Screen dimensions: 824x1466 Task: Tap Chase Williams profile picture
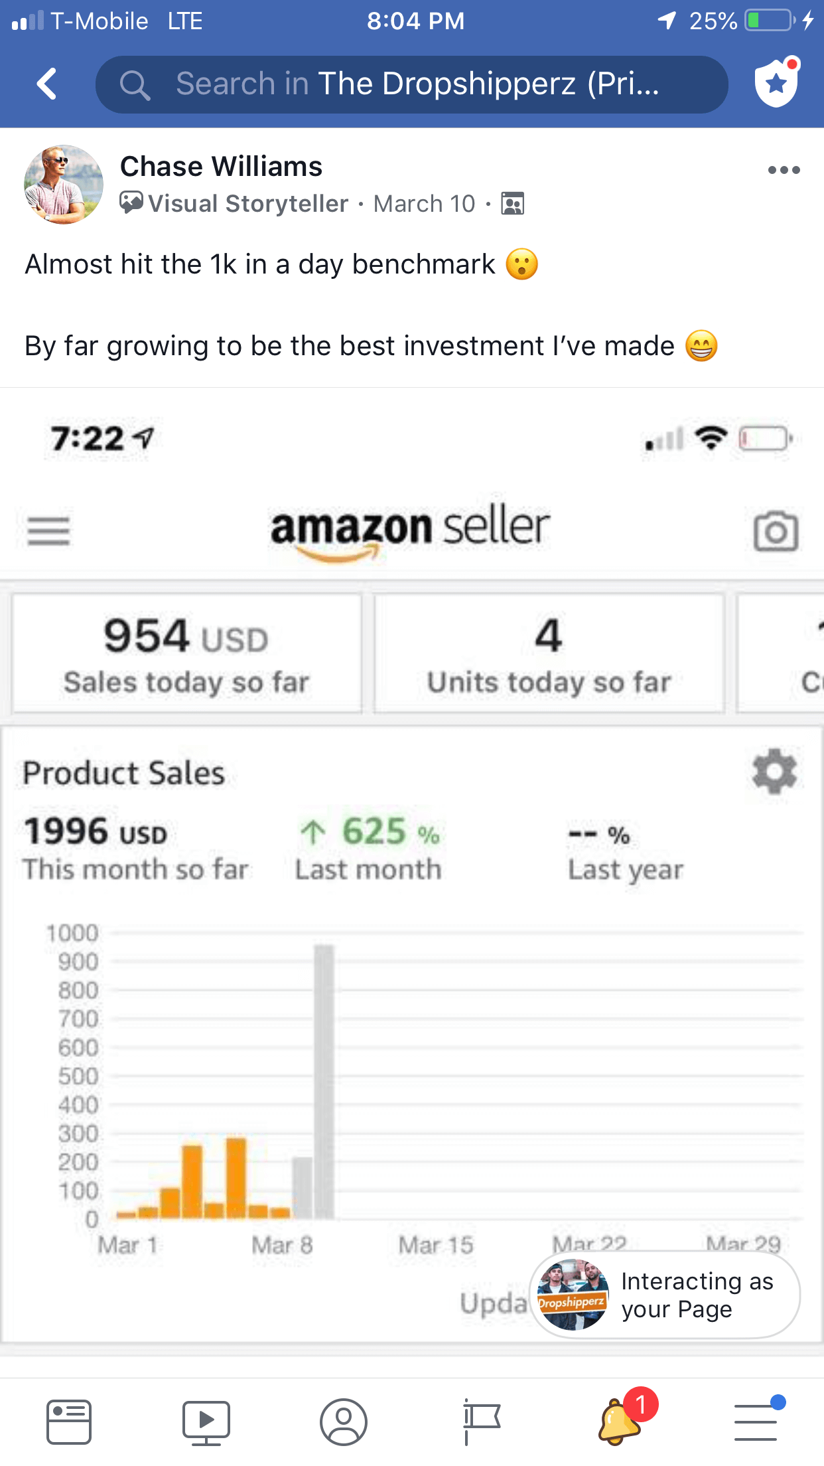click(x=64, y=185)
